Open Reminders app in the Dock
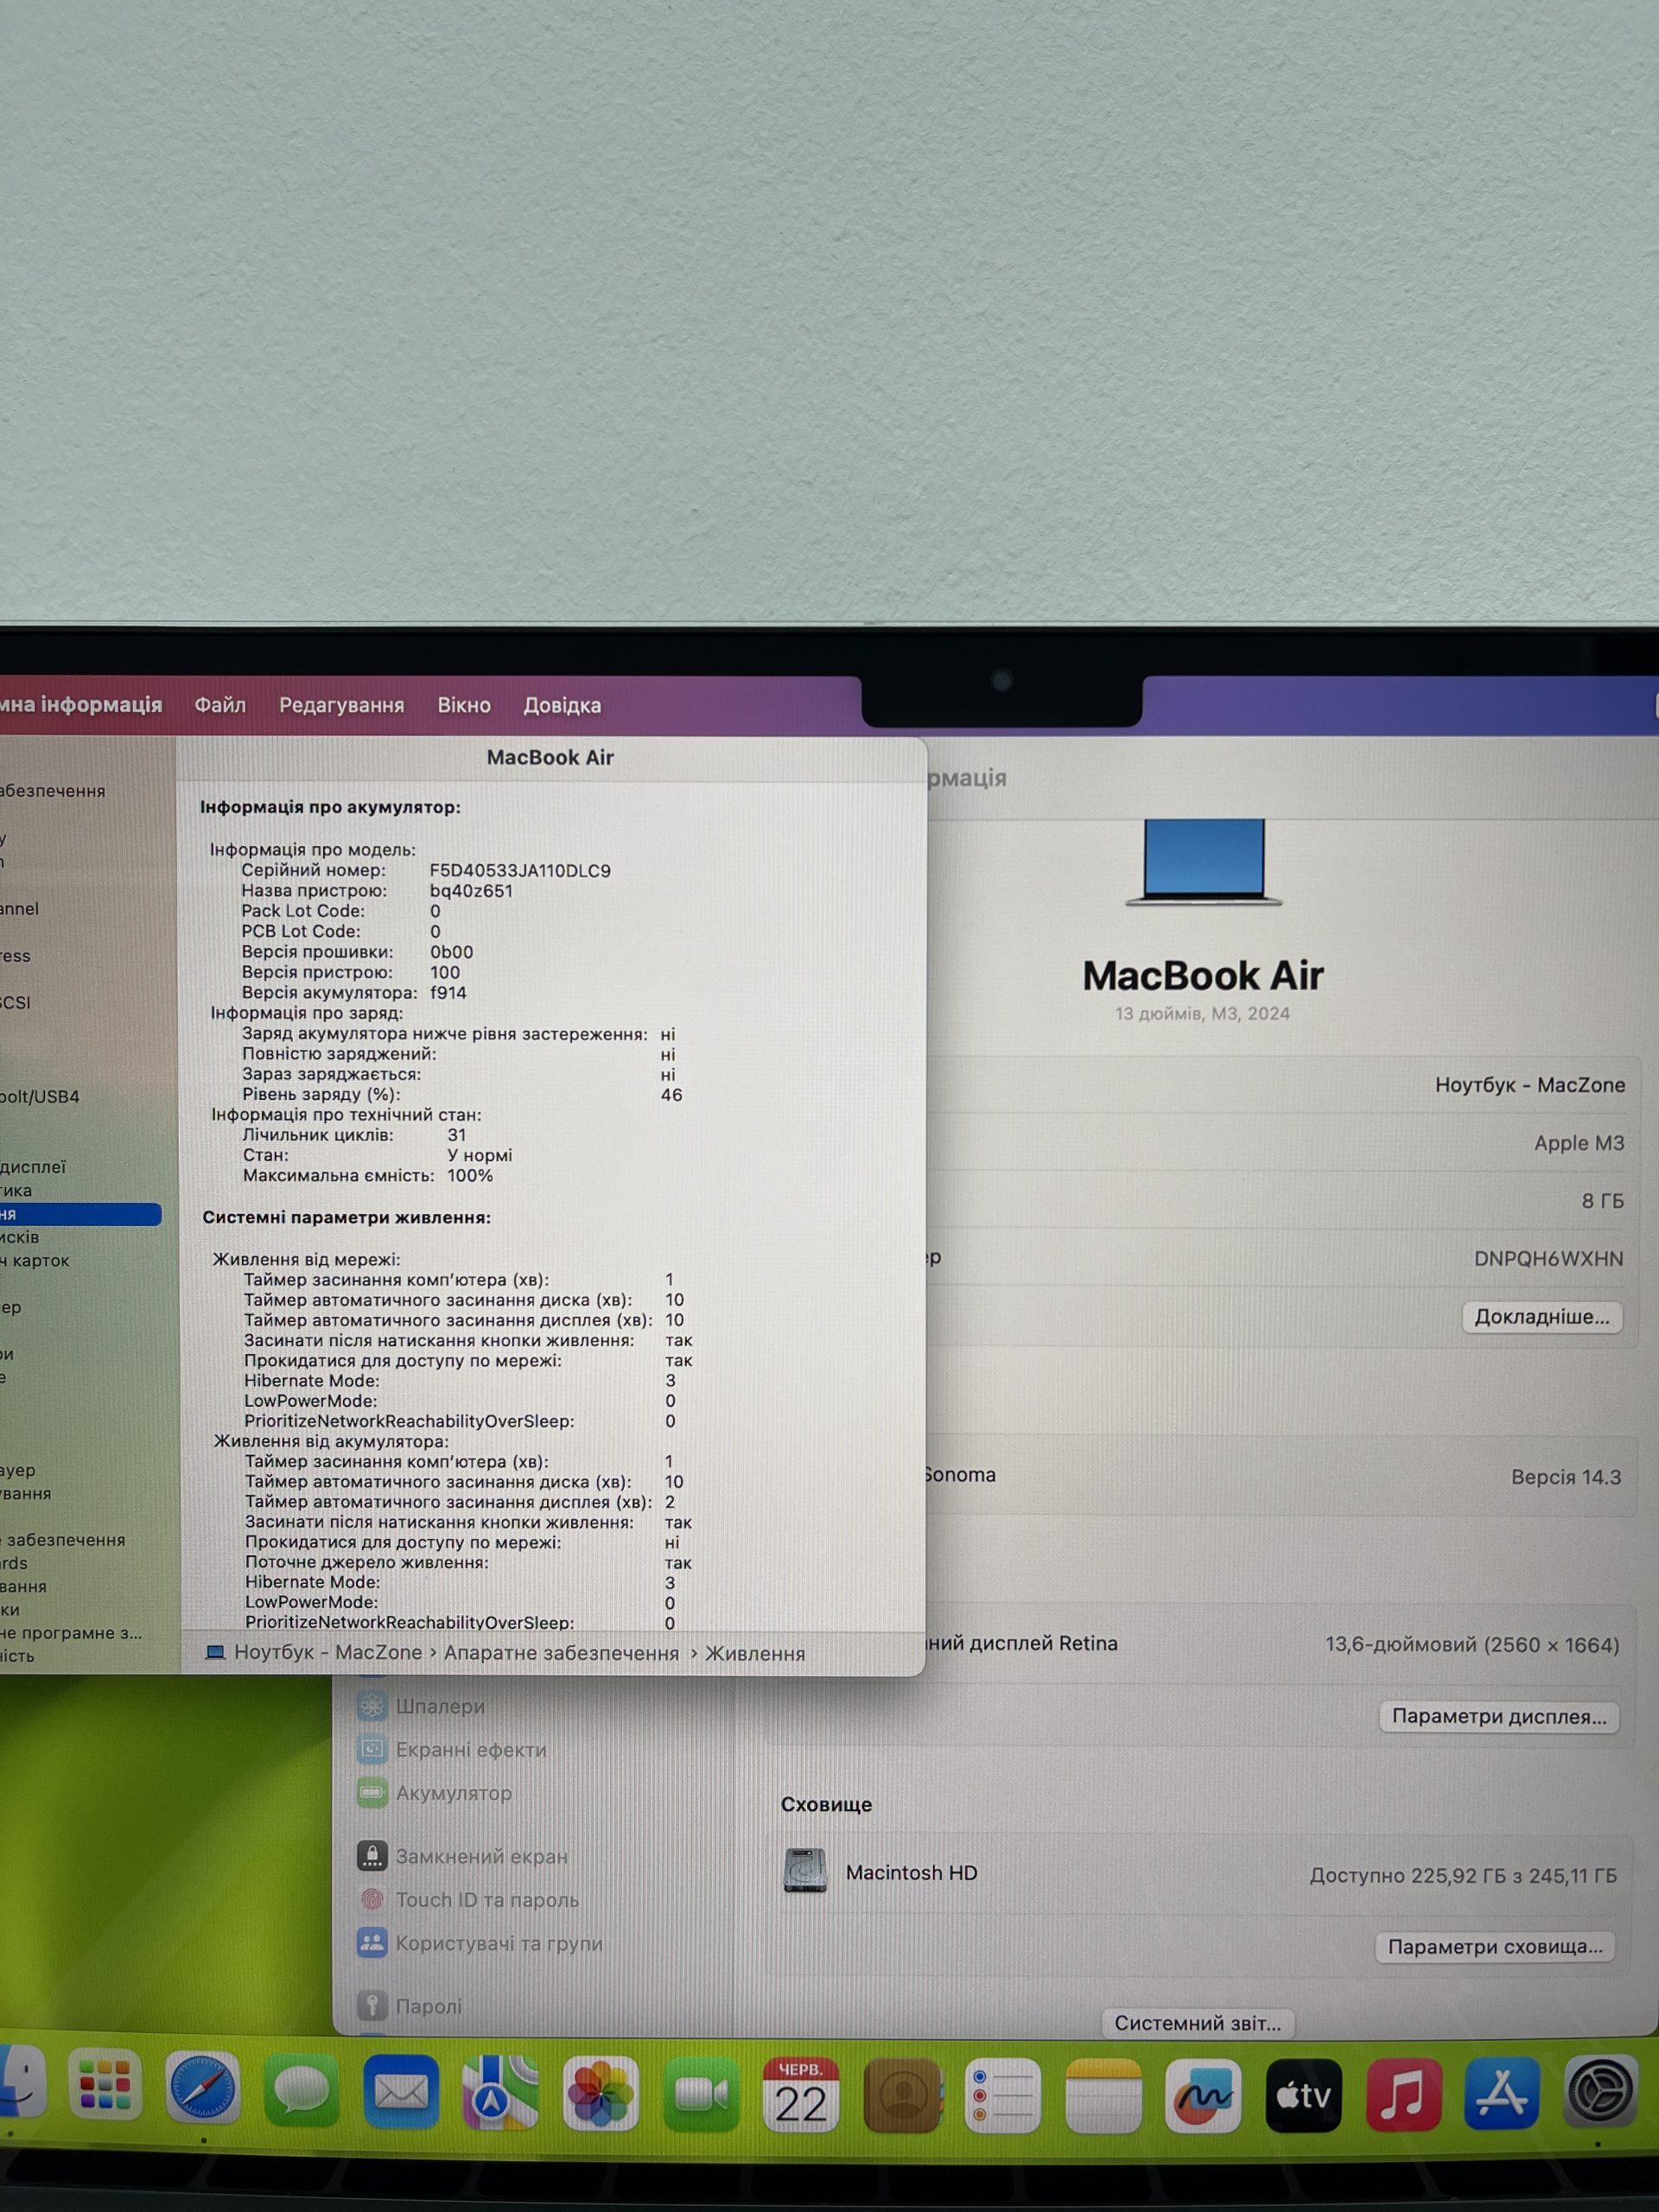1659x2212 pixels. (x=1002, y=2095)
